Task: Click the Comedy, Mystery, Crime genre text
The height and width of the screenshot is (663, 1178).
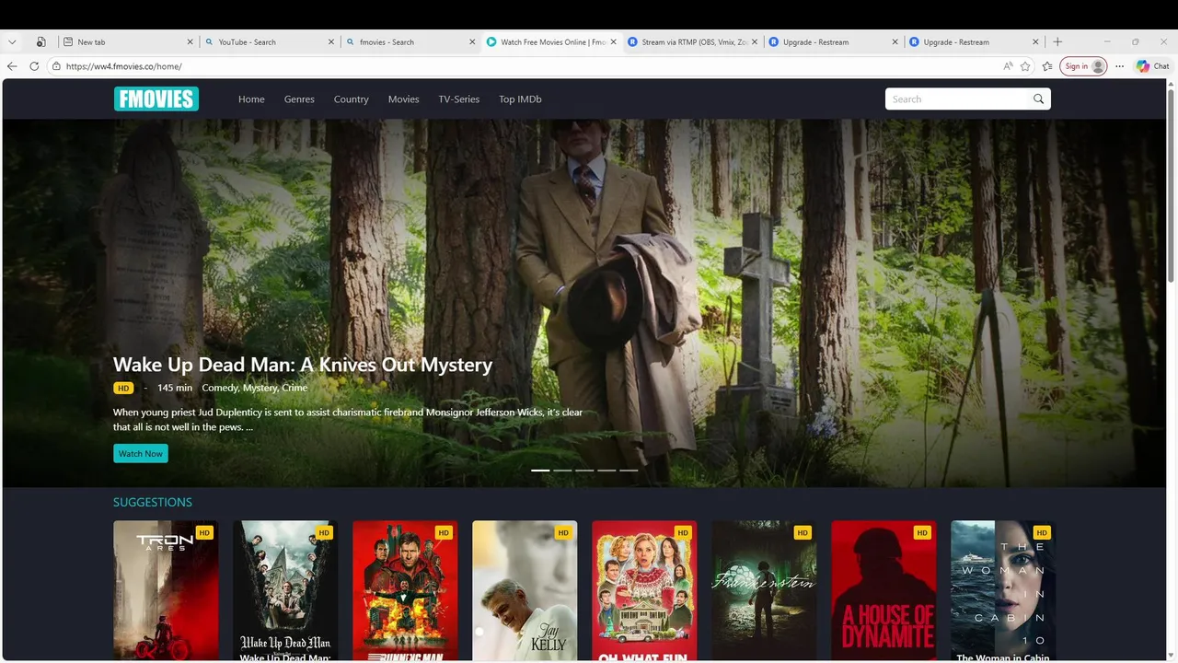Action: (255, 388)
